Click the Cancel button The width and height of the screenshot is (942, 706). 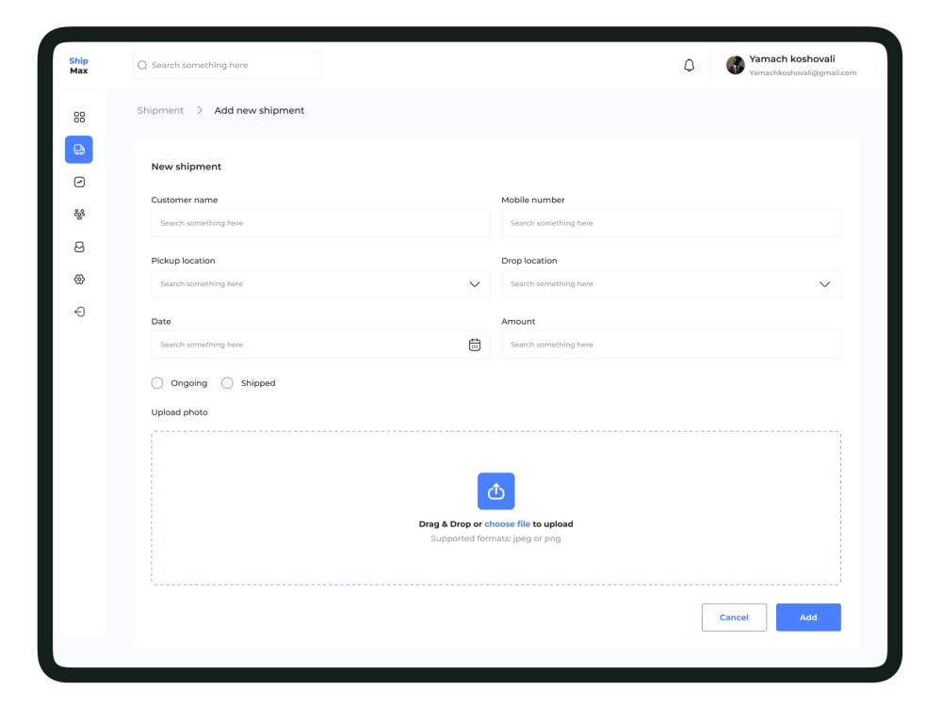tap(734, 618)
